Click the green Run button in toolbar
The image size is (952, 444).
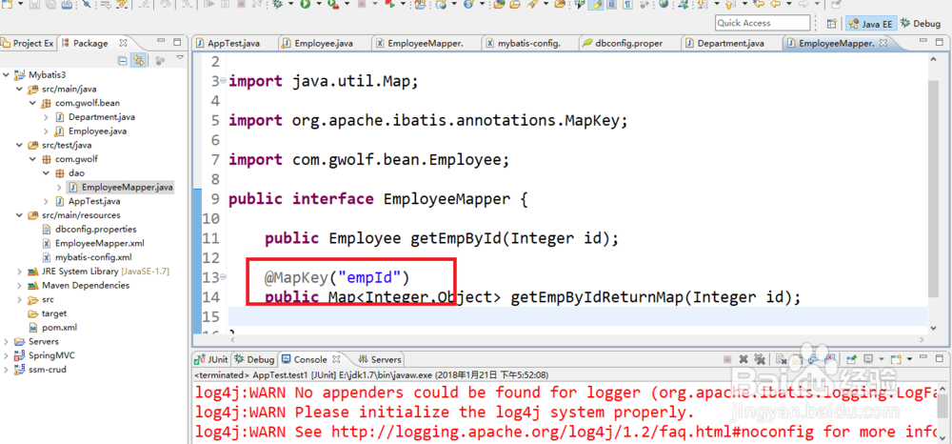(305, 4)
